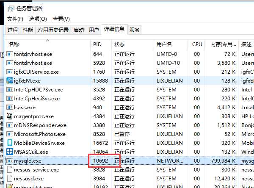Click the Task Manager title bar icon

coord(11,8)
